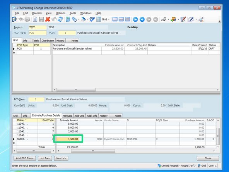Click the lower grid vertical scroll down arrow
Viewport: 229px width, 172px height.
pos(218,147)
